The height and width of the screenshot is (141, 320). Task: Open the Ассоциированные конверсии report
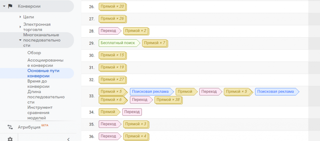pyautogui.click(x=46, y=63)
